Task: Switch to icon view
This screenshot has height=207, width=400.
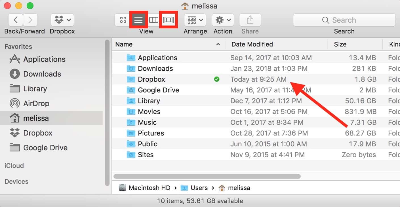Action: pyautogui.click(x=123, y=20)
